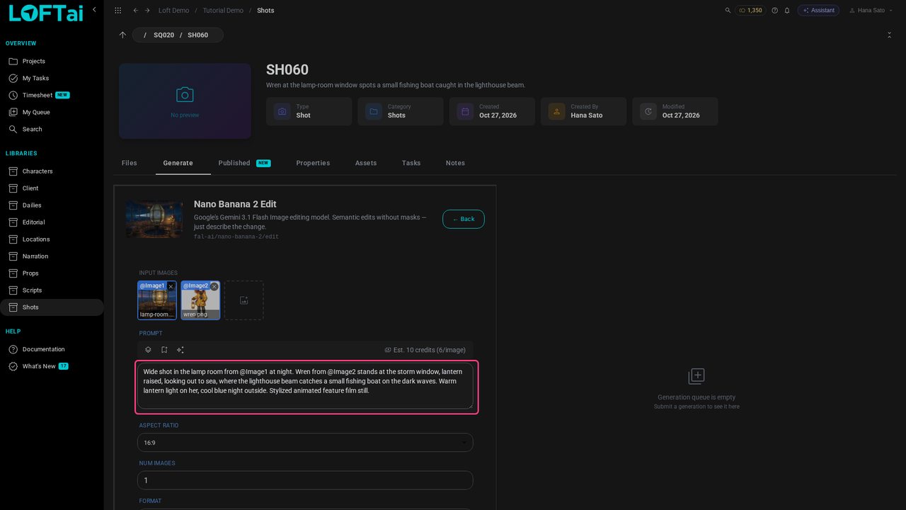Click the prompt AI sparkle enhance icon
Viewport: 906px width, 510px height.
(180, 350)
